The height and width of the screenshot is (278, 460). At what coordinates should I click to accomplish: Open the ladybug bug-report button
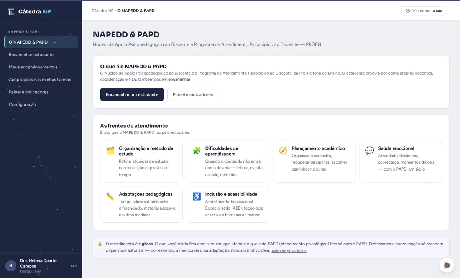click(x=447, y=265)
